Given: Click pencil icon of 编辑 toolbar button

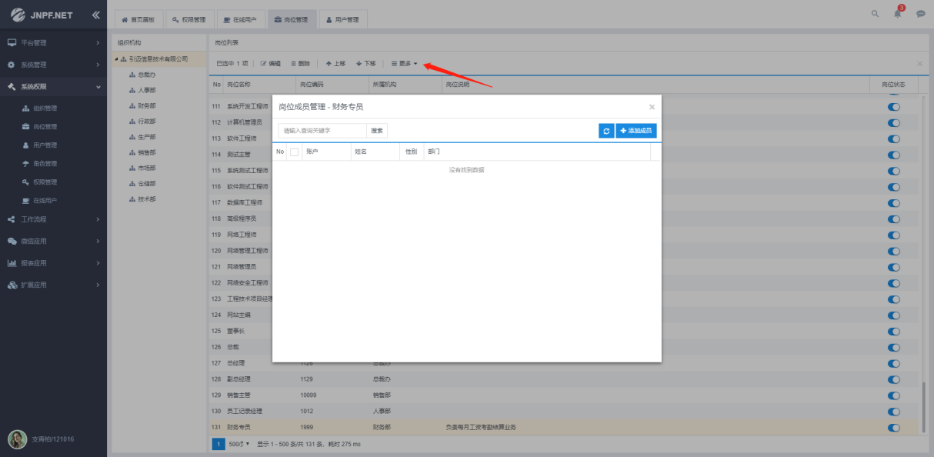Looking at the screenshot, I should coord(264,63).
